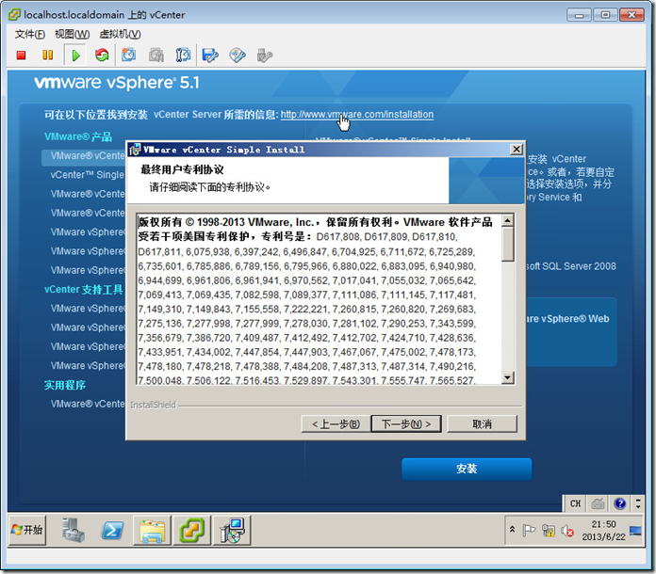656x574 pixels.
Task: Click the 请仔细阅读下面的专利协议 text
Action: (x=209, y=187)
